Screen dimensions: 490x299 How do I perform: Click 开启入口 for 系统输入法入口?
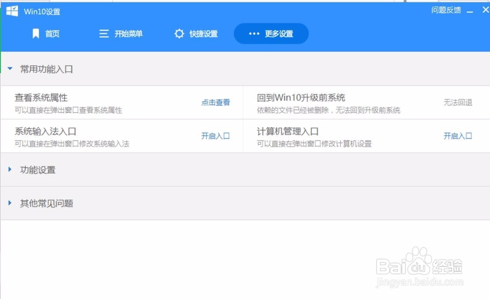point(216,136)
